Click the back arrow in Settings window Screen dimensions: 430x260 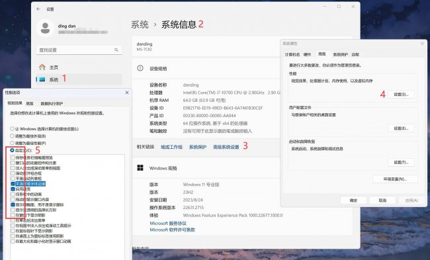point(38,9)
